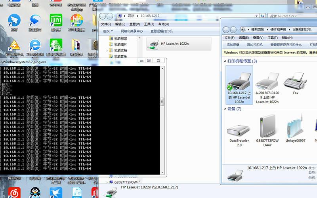Select the G8587TTZFOW O44Y computer device

click(267, 130)
